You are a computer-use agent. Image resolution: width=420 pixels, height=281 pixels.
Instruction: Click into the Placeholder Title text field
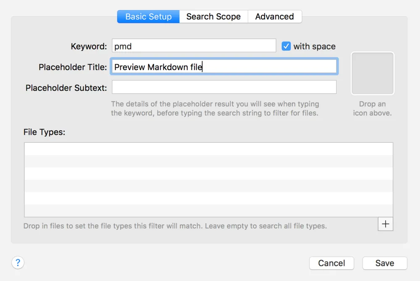pyautogui.click(x=224, y=67)
